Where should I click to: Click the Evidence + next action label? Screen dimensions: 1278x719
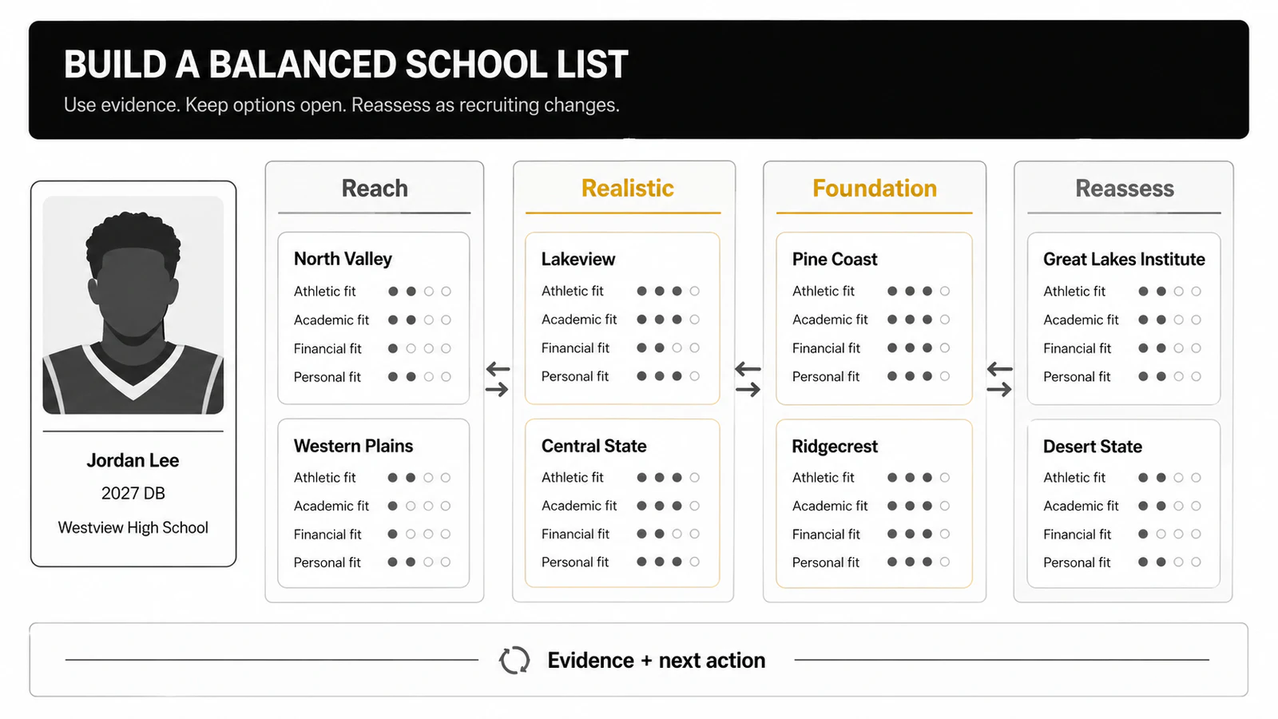tap(657, 661)
